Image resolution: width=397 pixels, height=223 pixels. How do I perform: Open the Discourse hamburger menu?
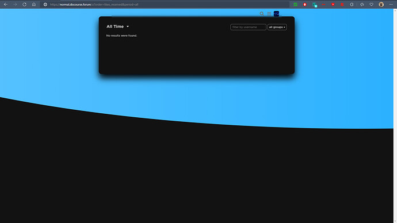click(x=269, y=14)
